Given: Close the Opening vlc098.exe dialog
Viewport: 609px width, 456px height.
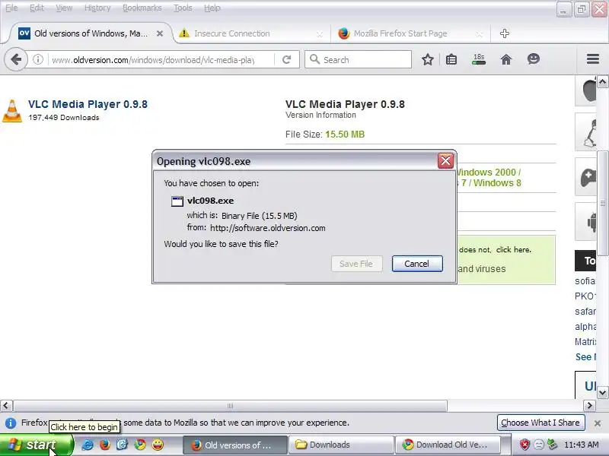Looking at the screenshot, I should point(445,160).
